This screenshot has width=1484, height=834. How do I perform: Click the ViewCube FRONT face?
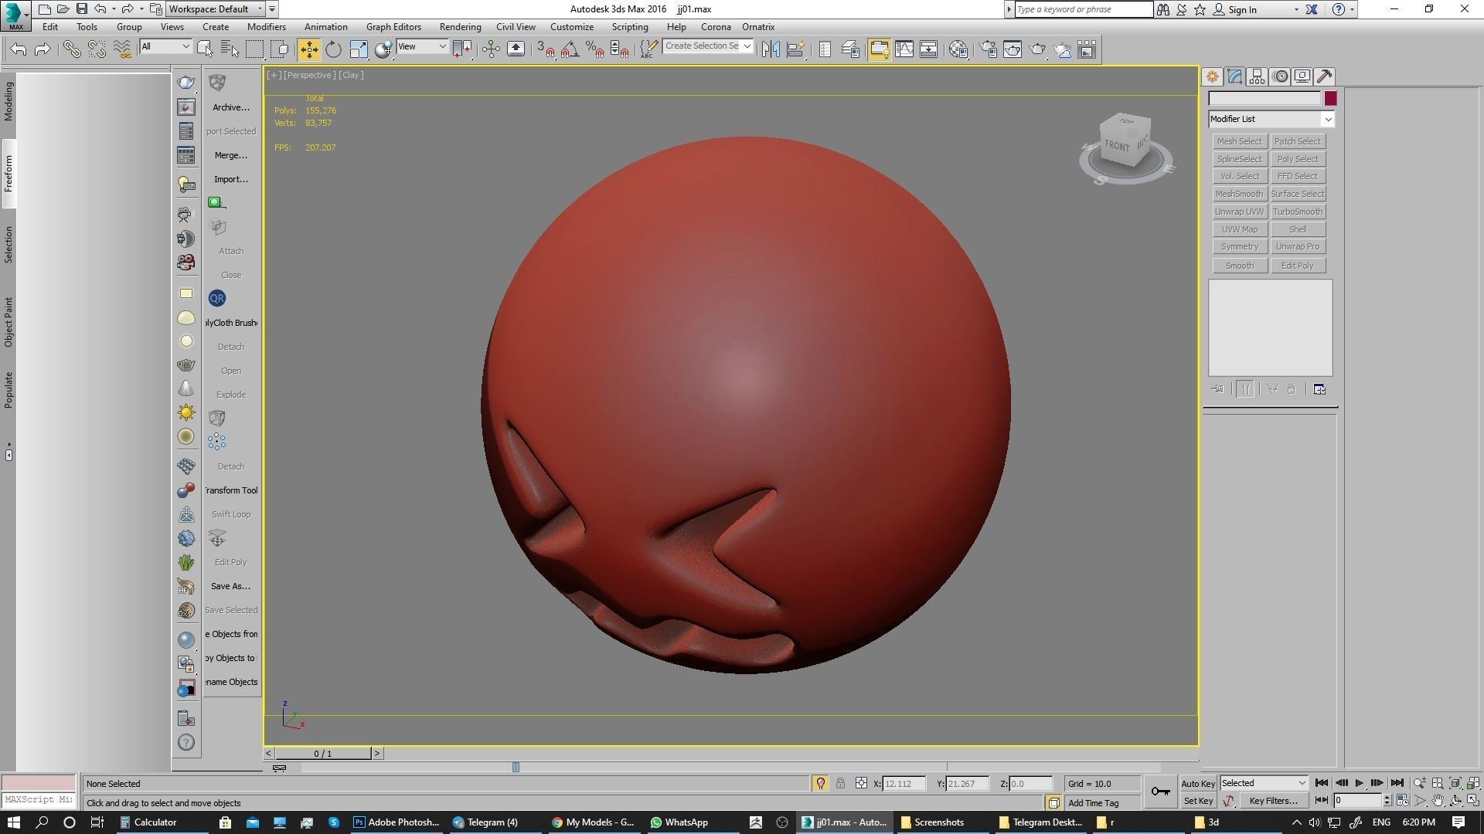1117,146
